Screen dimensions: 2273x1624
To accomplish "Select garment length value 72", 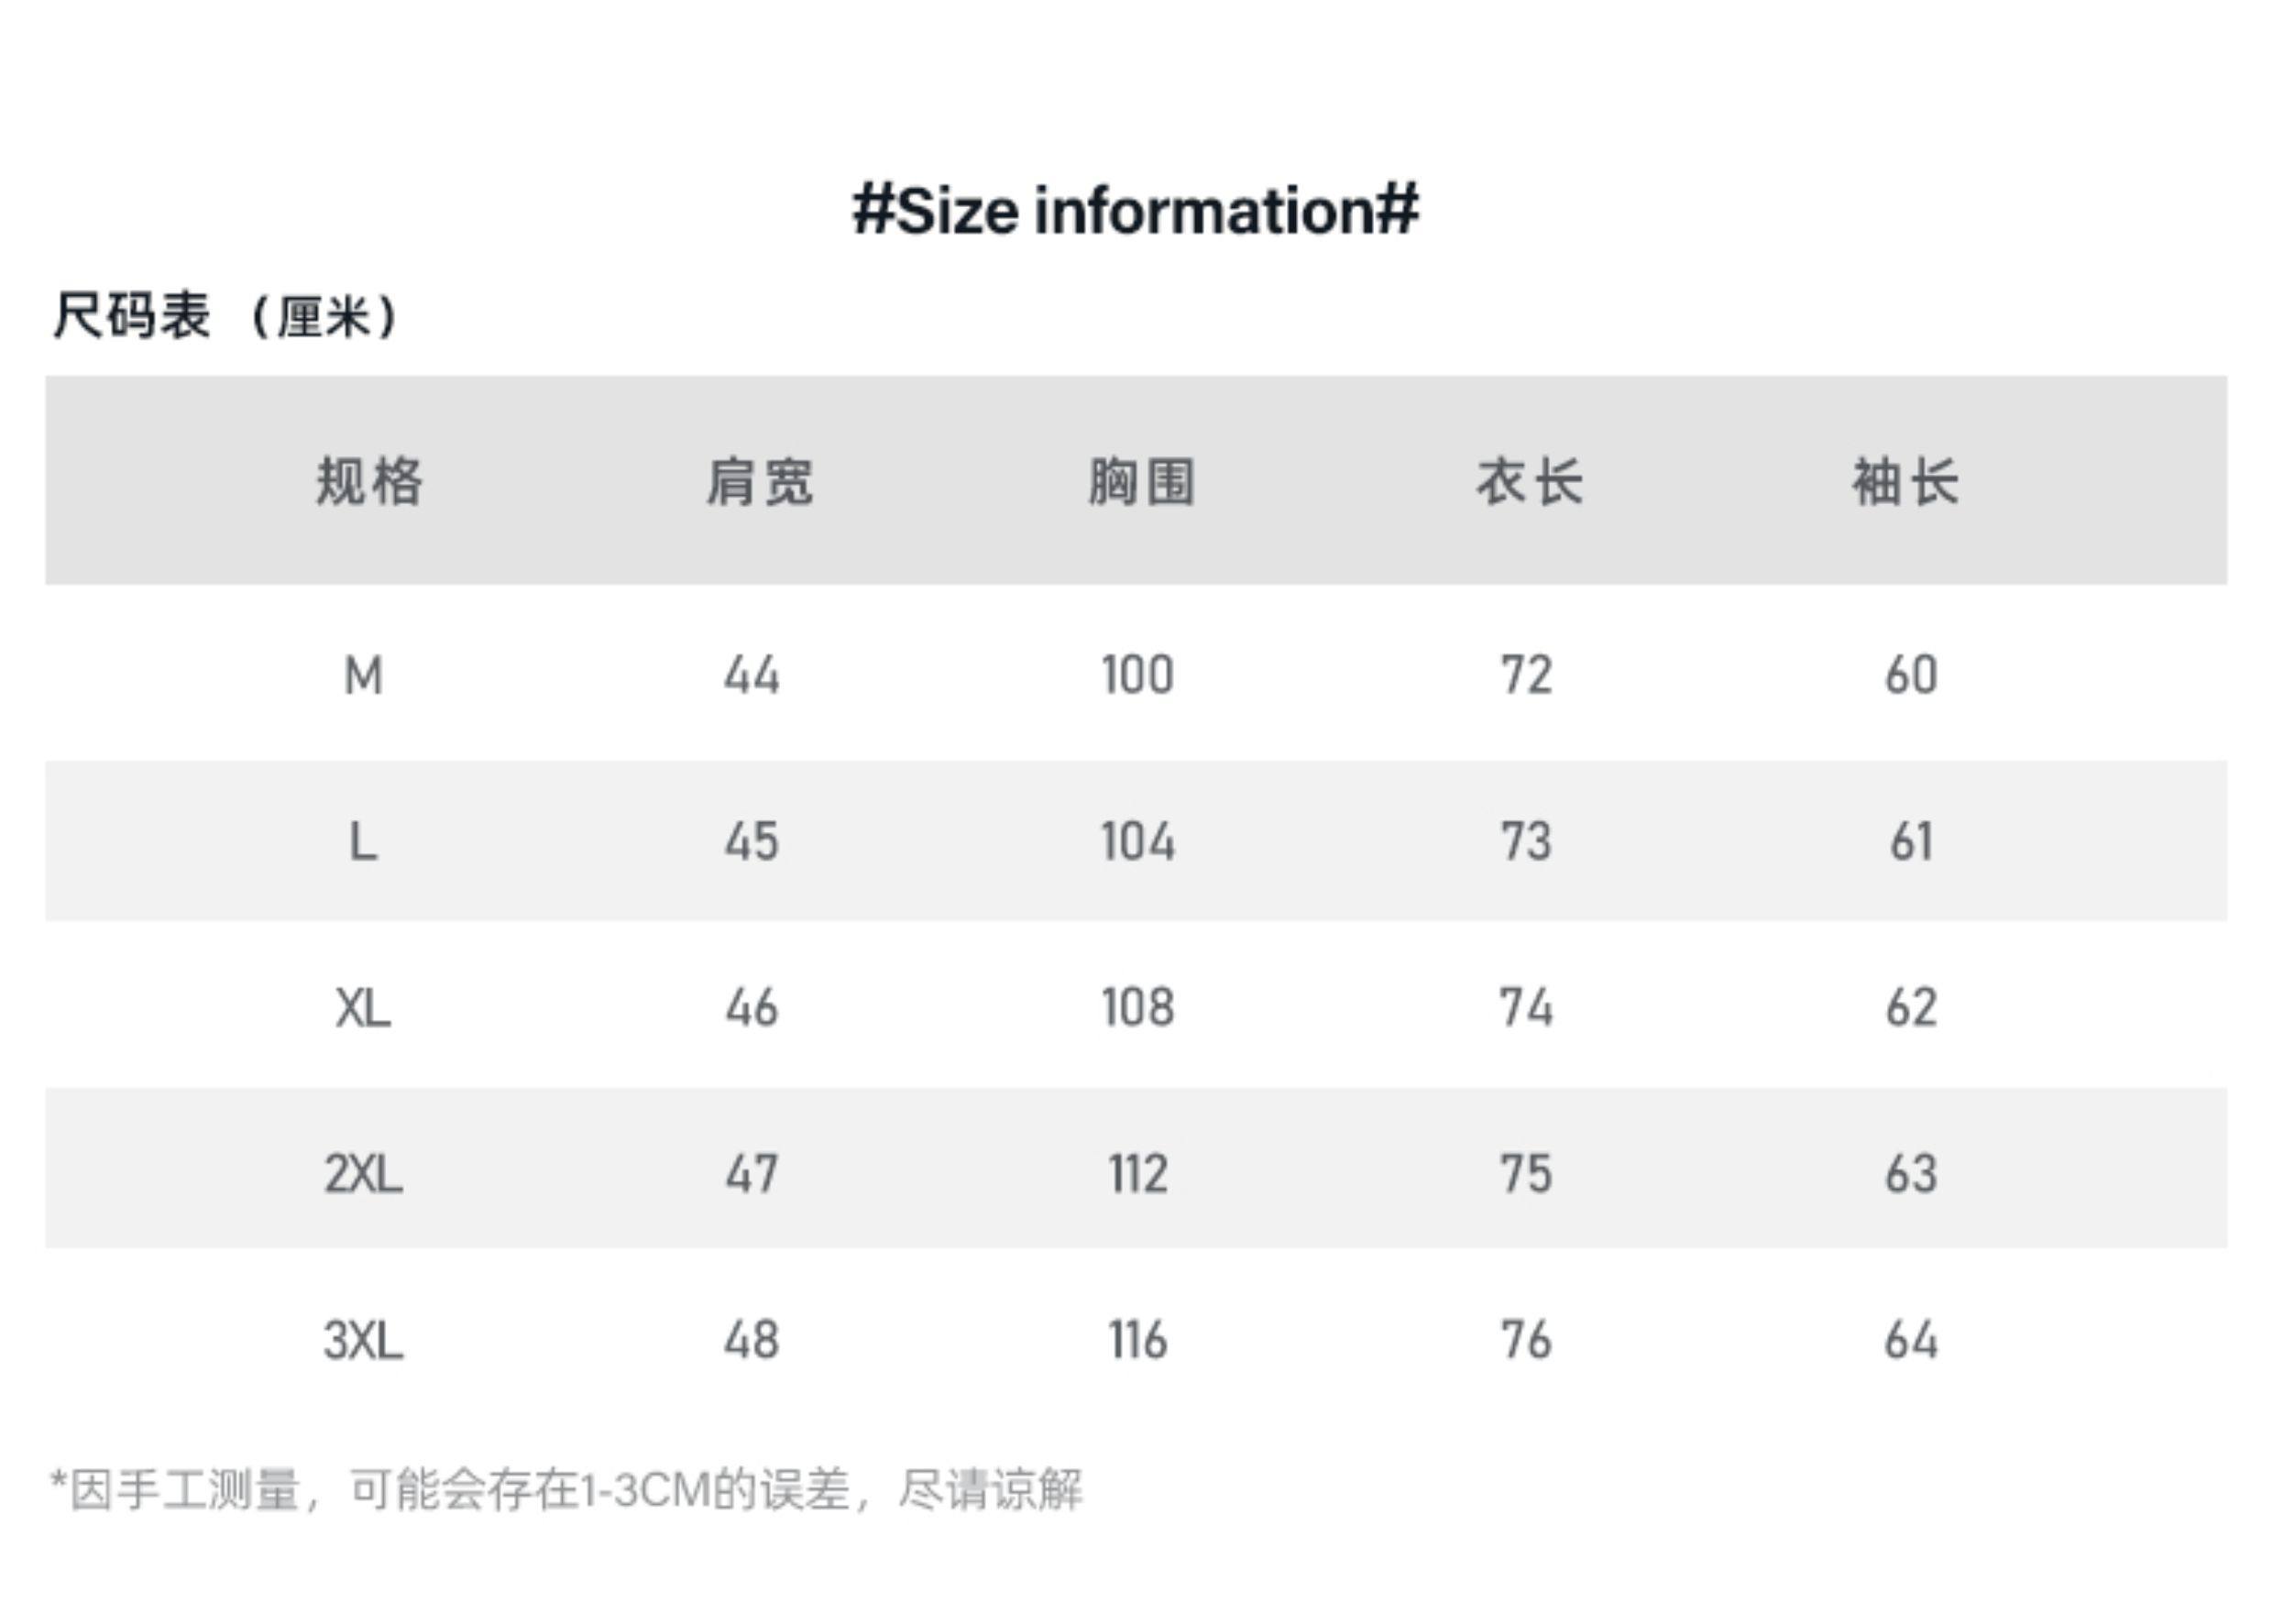I will click(1526, 675).
